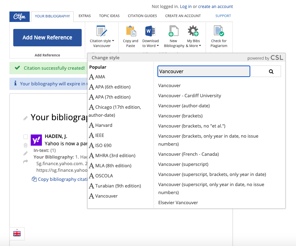
Task: Click the search magnifier in style search
Action: tap(271, 71)
